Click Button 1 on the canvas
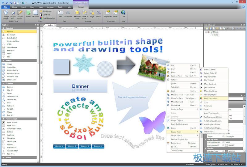This screenshot has height=167, width=247. pos(59,147)
